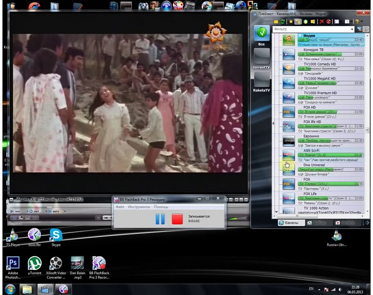Click the AXN Sci-Fi logo thumbnail
Screen dimensions: 373x295
click(x=289, y=155)
